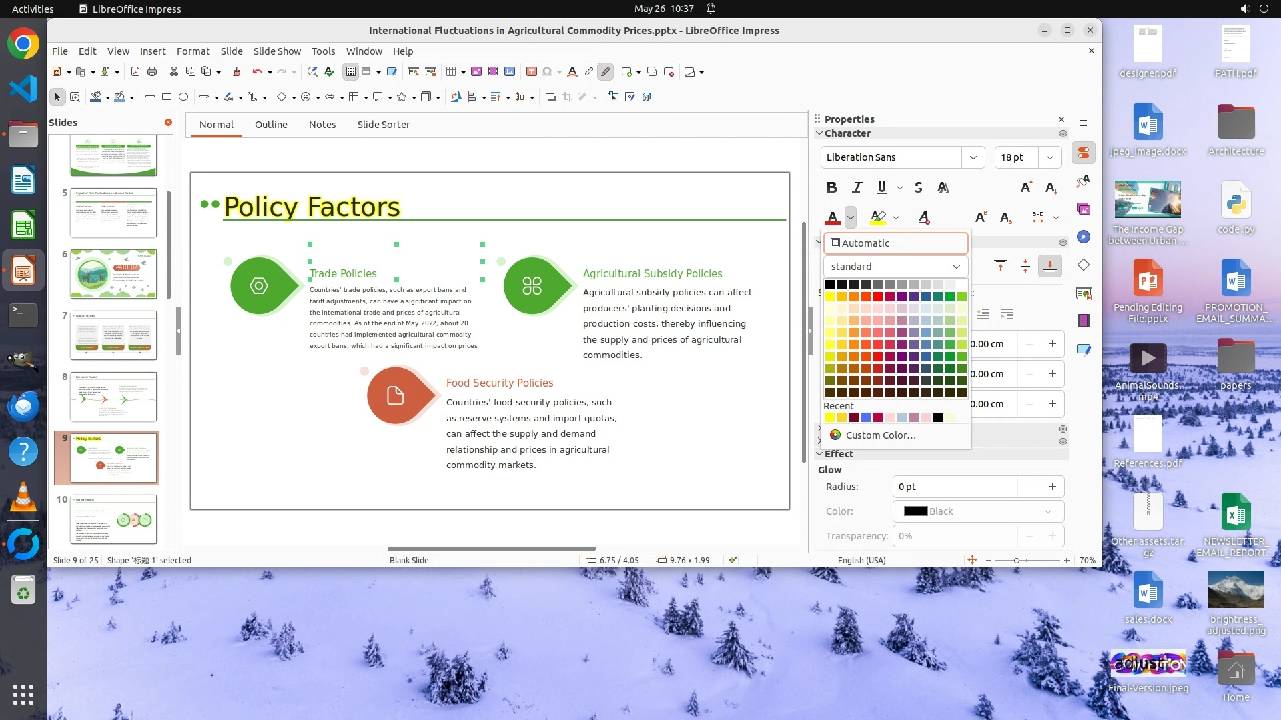Open the Gallery sidebar deck
The height and width of the screenshot is (720, 1281).
click(1084, 209)
